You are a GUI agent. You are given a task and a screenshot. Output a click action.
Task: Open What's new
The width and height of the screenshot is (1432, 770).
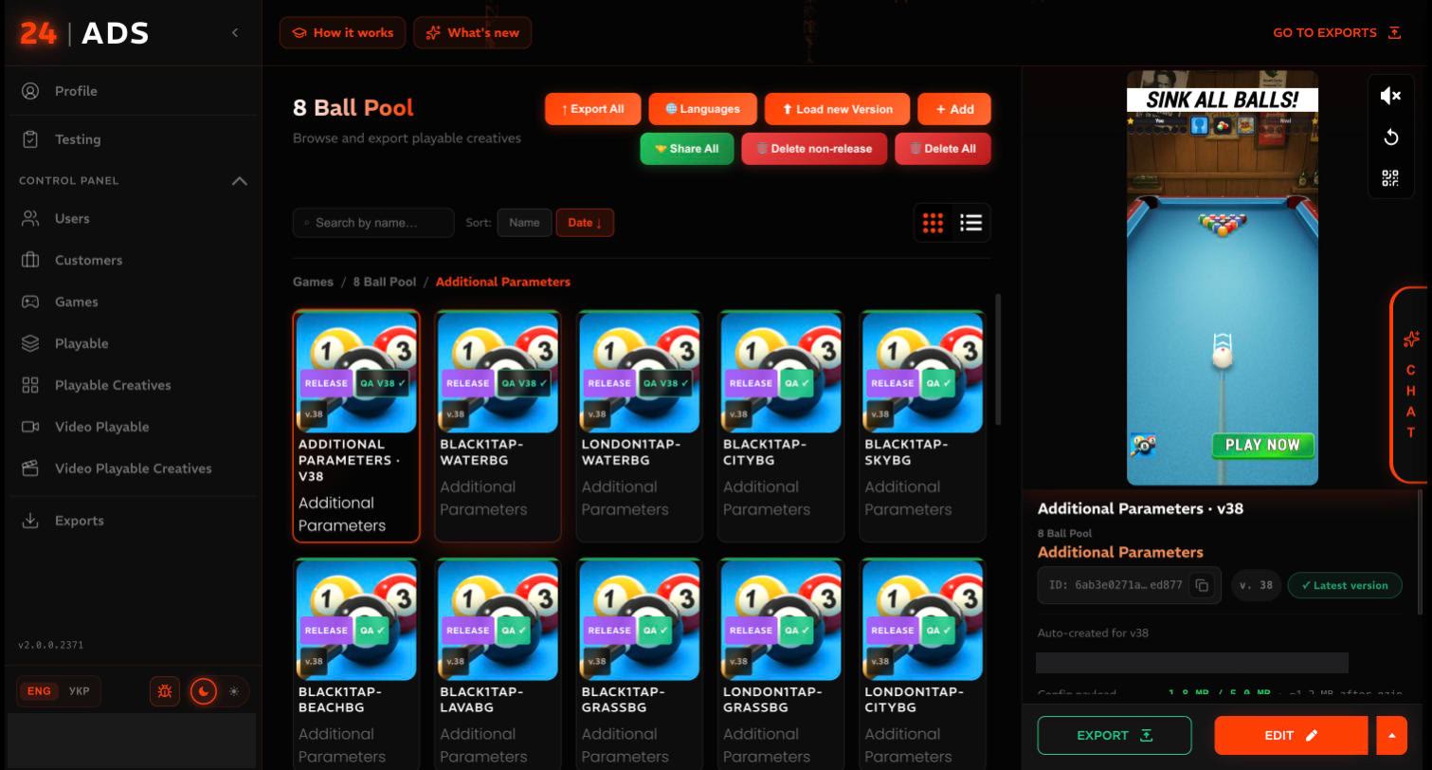tap(472, 33)
